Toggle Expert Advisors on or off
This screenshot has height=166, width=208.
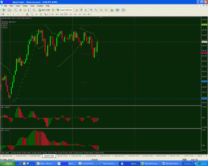click(x=65, y=10)
